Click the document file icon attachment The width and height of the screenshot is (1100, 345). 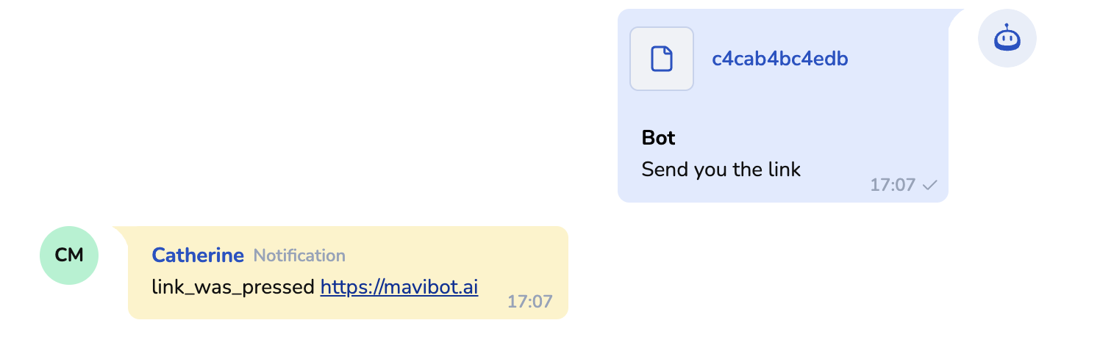(662, 59)
